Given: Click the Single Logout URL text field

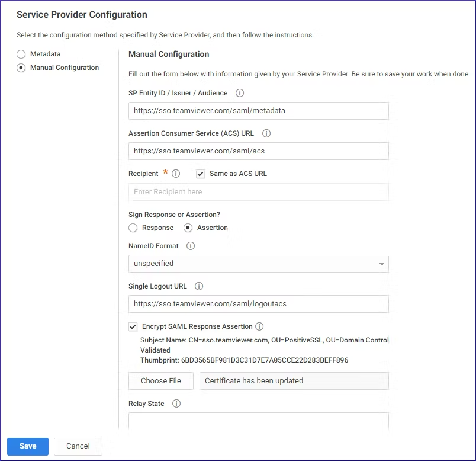Looking at the screenshot, I should 258,304.
